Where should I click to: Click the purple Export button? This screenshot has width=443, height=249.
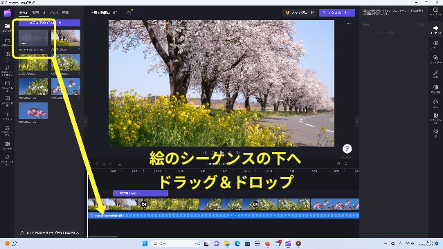click(x=337, y=12)
